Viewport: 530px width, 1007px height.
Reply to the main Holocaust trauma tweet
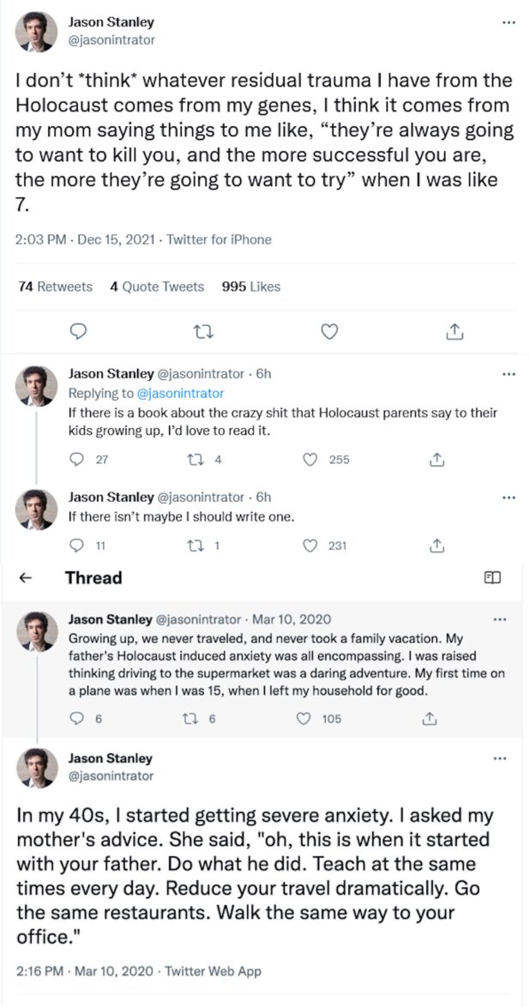point(77,332)
